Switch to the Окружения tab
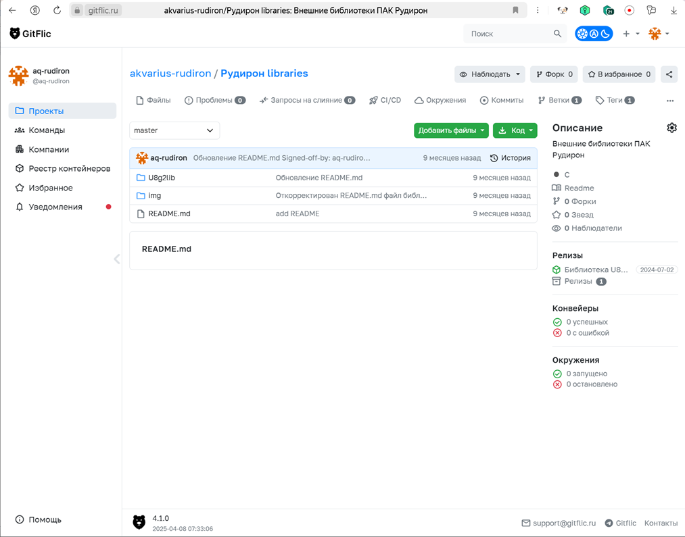The height and width of the screenshot is (537, 685). click(440, 101)
